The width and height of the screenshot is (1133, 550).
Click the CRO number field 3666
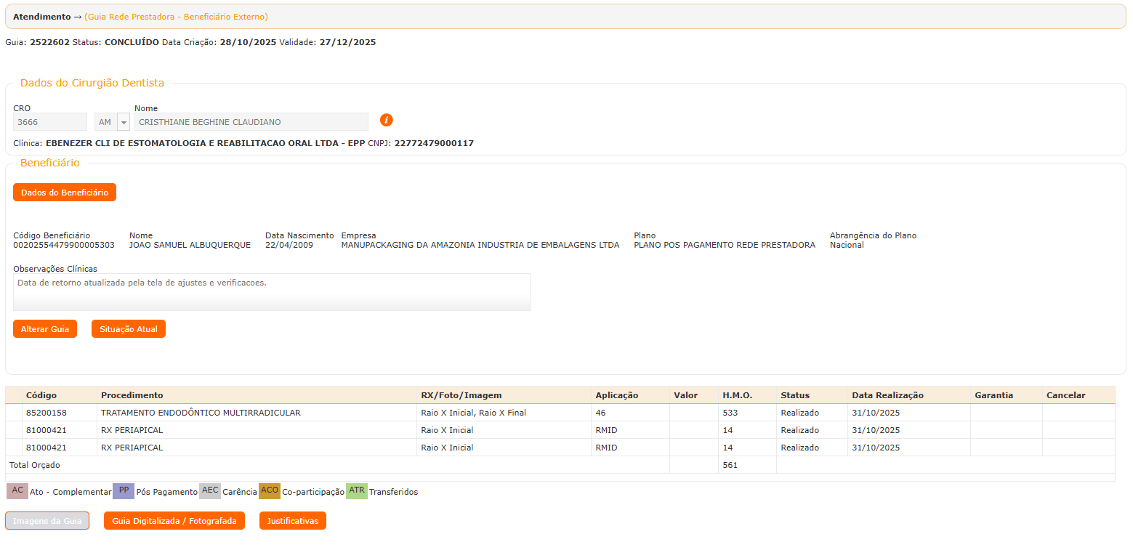49,122
